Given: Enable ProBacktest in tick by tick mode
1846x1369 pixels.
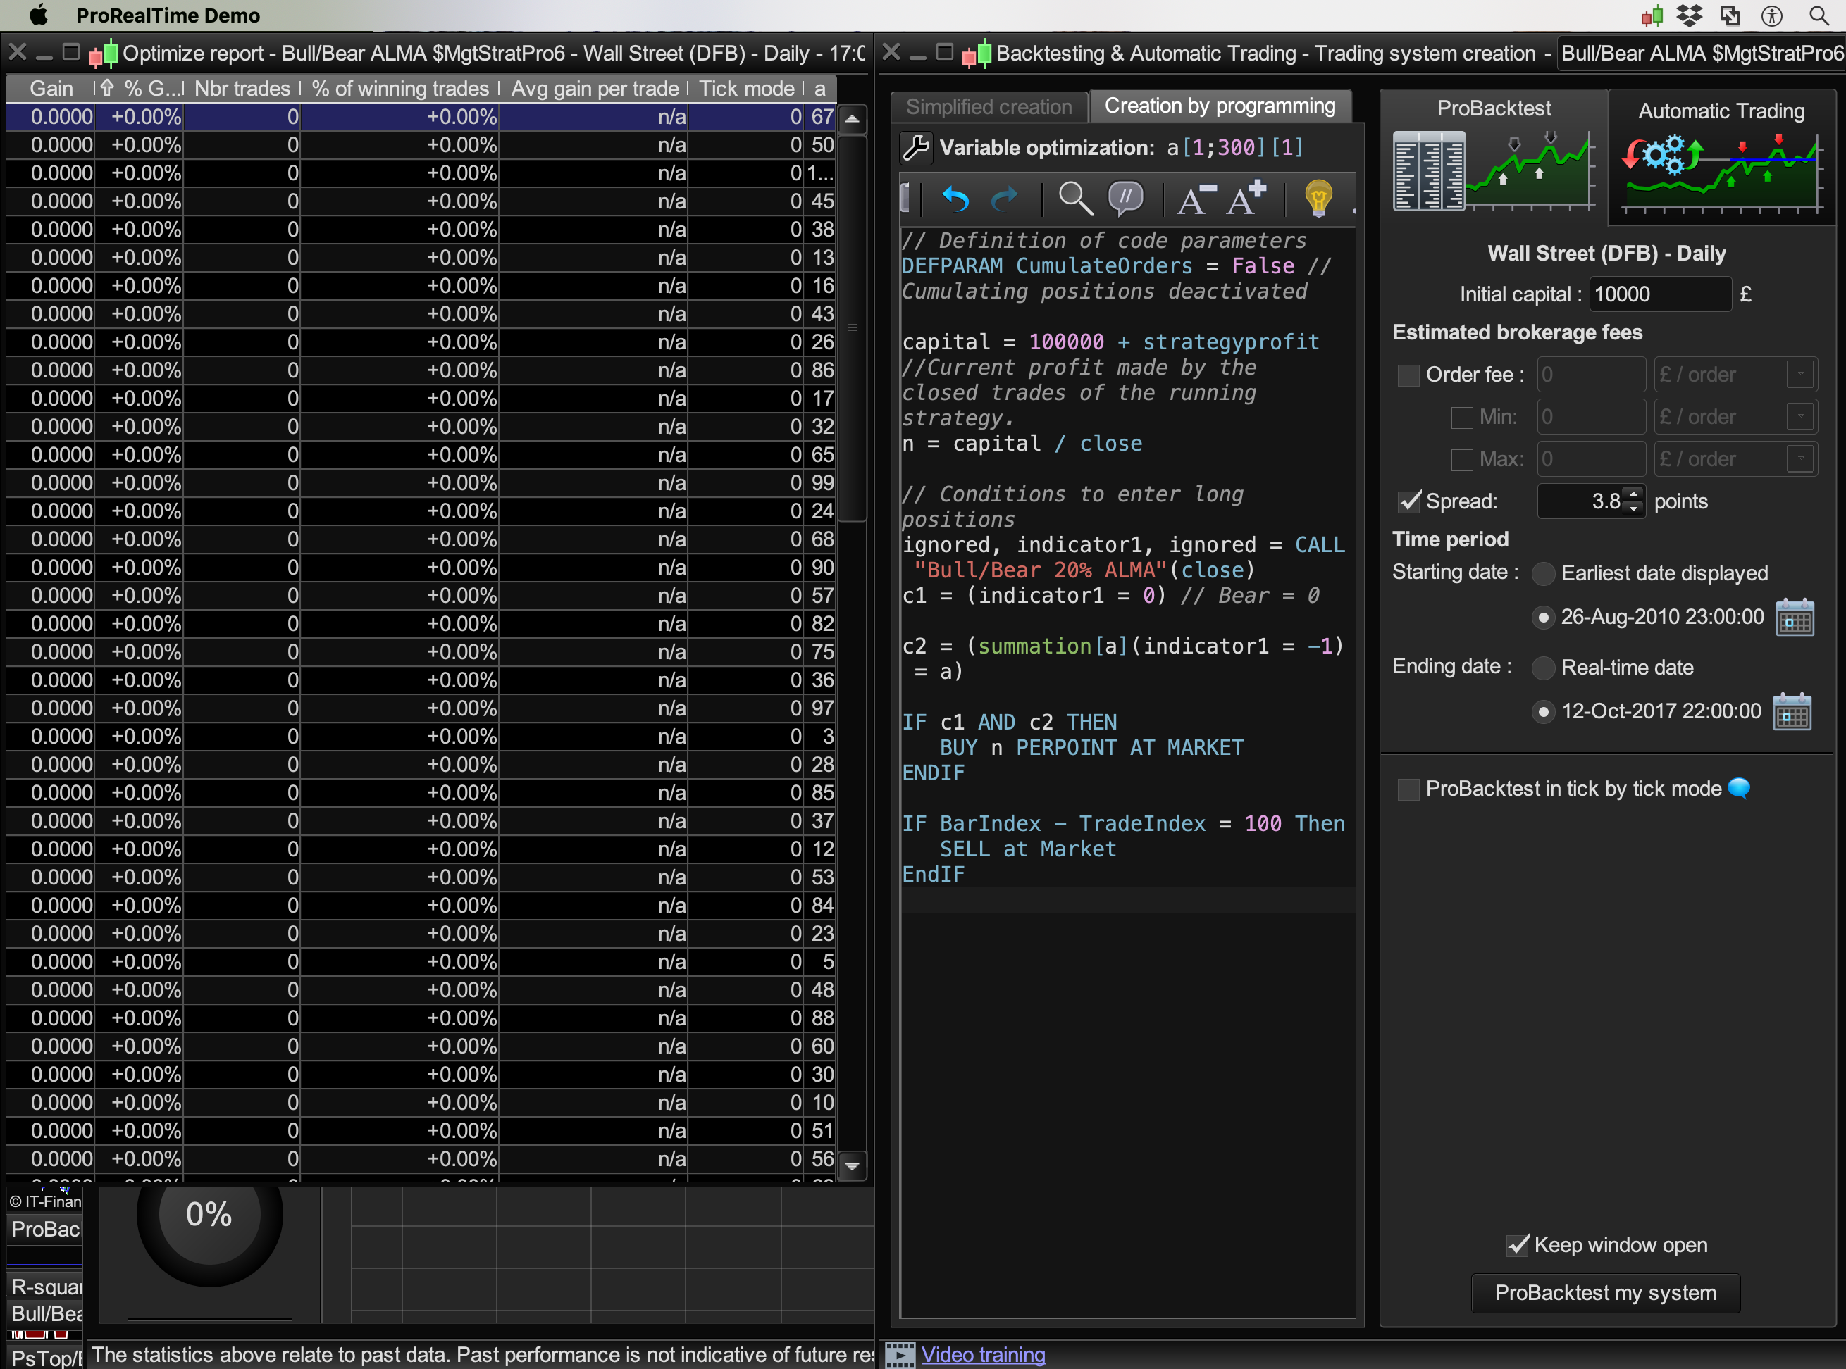Looking at the screenshot, I should (1408, 789).
